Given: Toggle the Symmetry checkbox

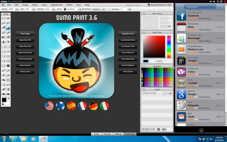Looking at the screenshot, I should 110,9.
